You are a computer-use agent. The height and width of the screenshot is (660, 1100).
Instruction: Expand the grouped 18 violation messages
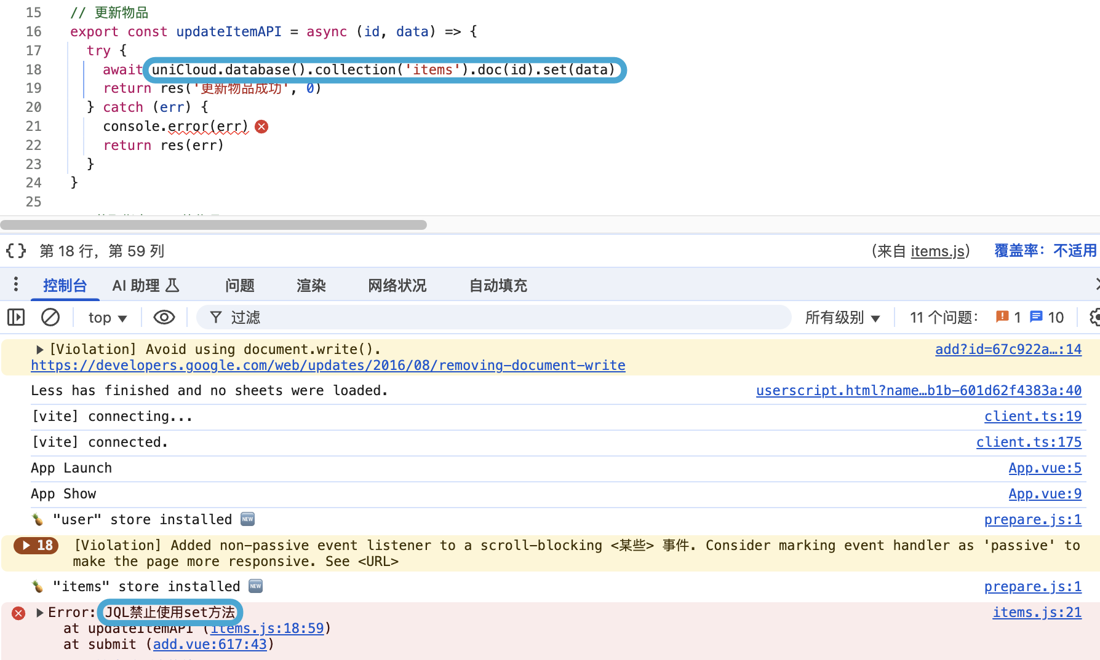[37, 545]
